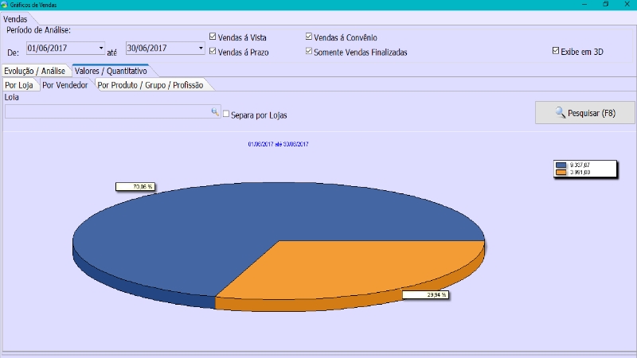Switch to the Evolução / Análise tab
637x358 pixels.
coord(34,71)
